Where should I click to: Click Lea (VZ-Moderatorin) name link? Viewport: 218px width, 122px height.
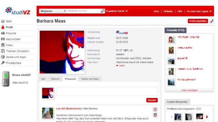pyautogui.click(x=69, y=109)
